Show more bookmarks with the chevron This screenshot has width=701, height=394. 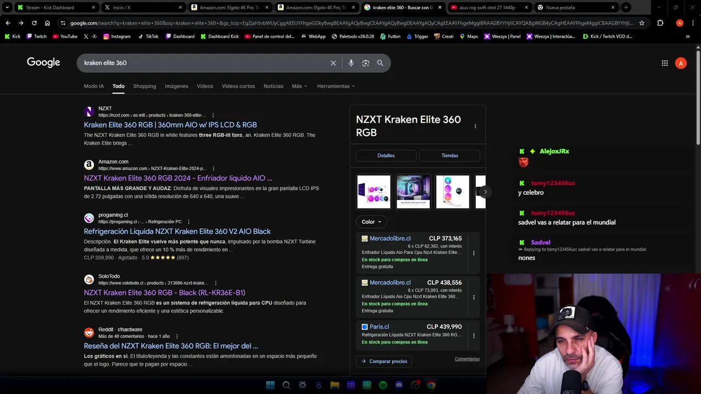click(x=688, y=36)
